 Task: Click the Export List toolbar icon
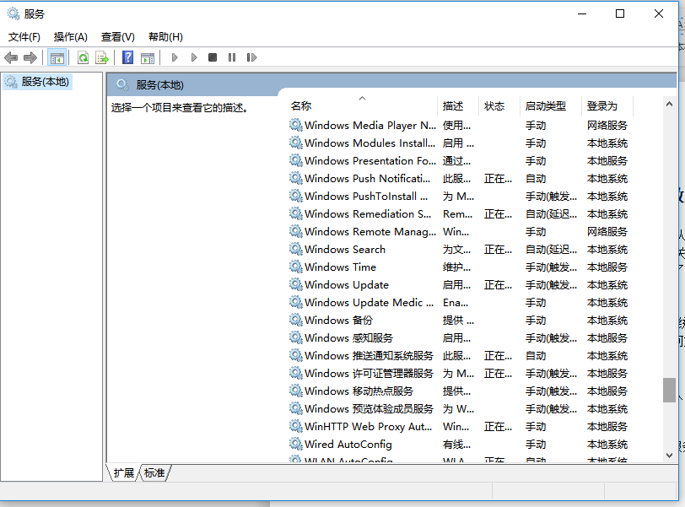pos(102,57)
